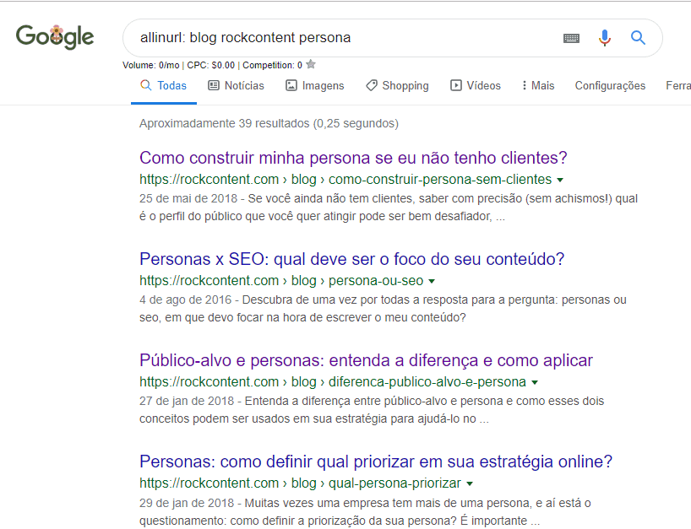The width and height of the screenshot is (691, 529).
Task: Click the Shopping tag icon
Action: [372, 85]
